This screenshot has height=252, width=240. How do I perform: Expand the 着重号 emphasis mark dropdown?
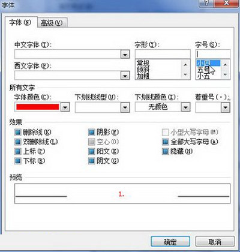pyautogui.click(x=226, y=107)
